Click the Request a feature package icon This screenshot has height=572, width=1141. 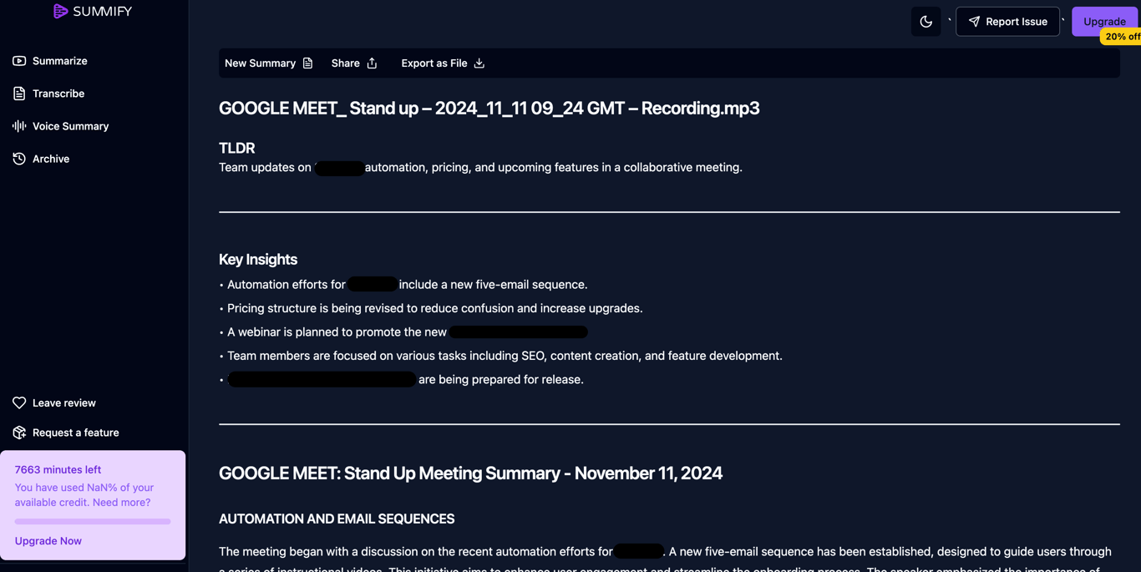19,433
